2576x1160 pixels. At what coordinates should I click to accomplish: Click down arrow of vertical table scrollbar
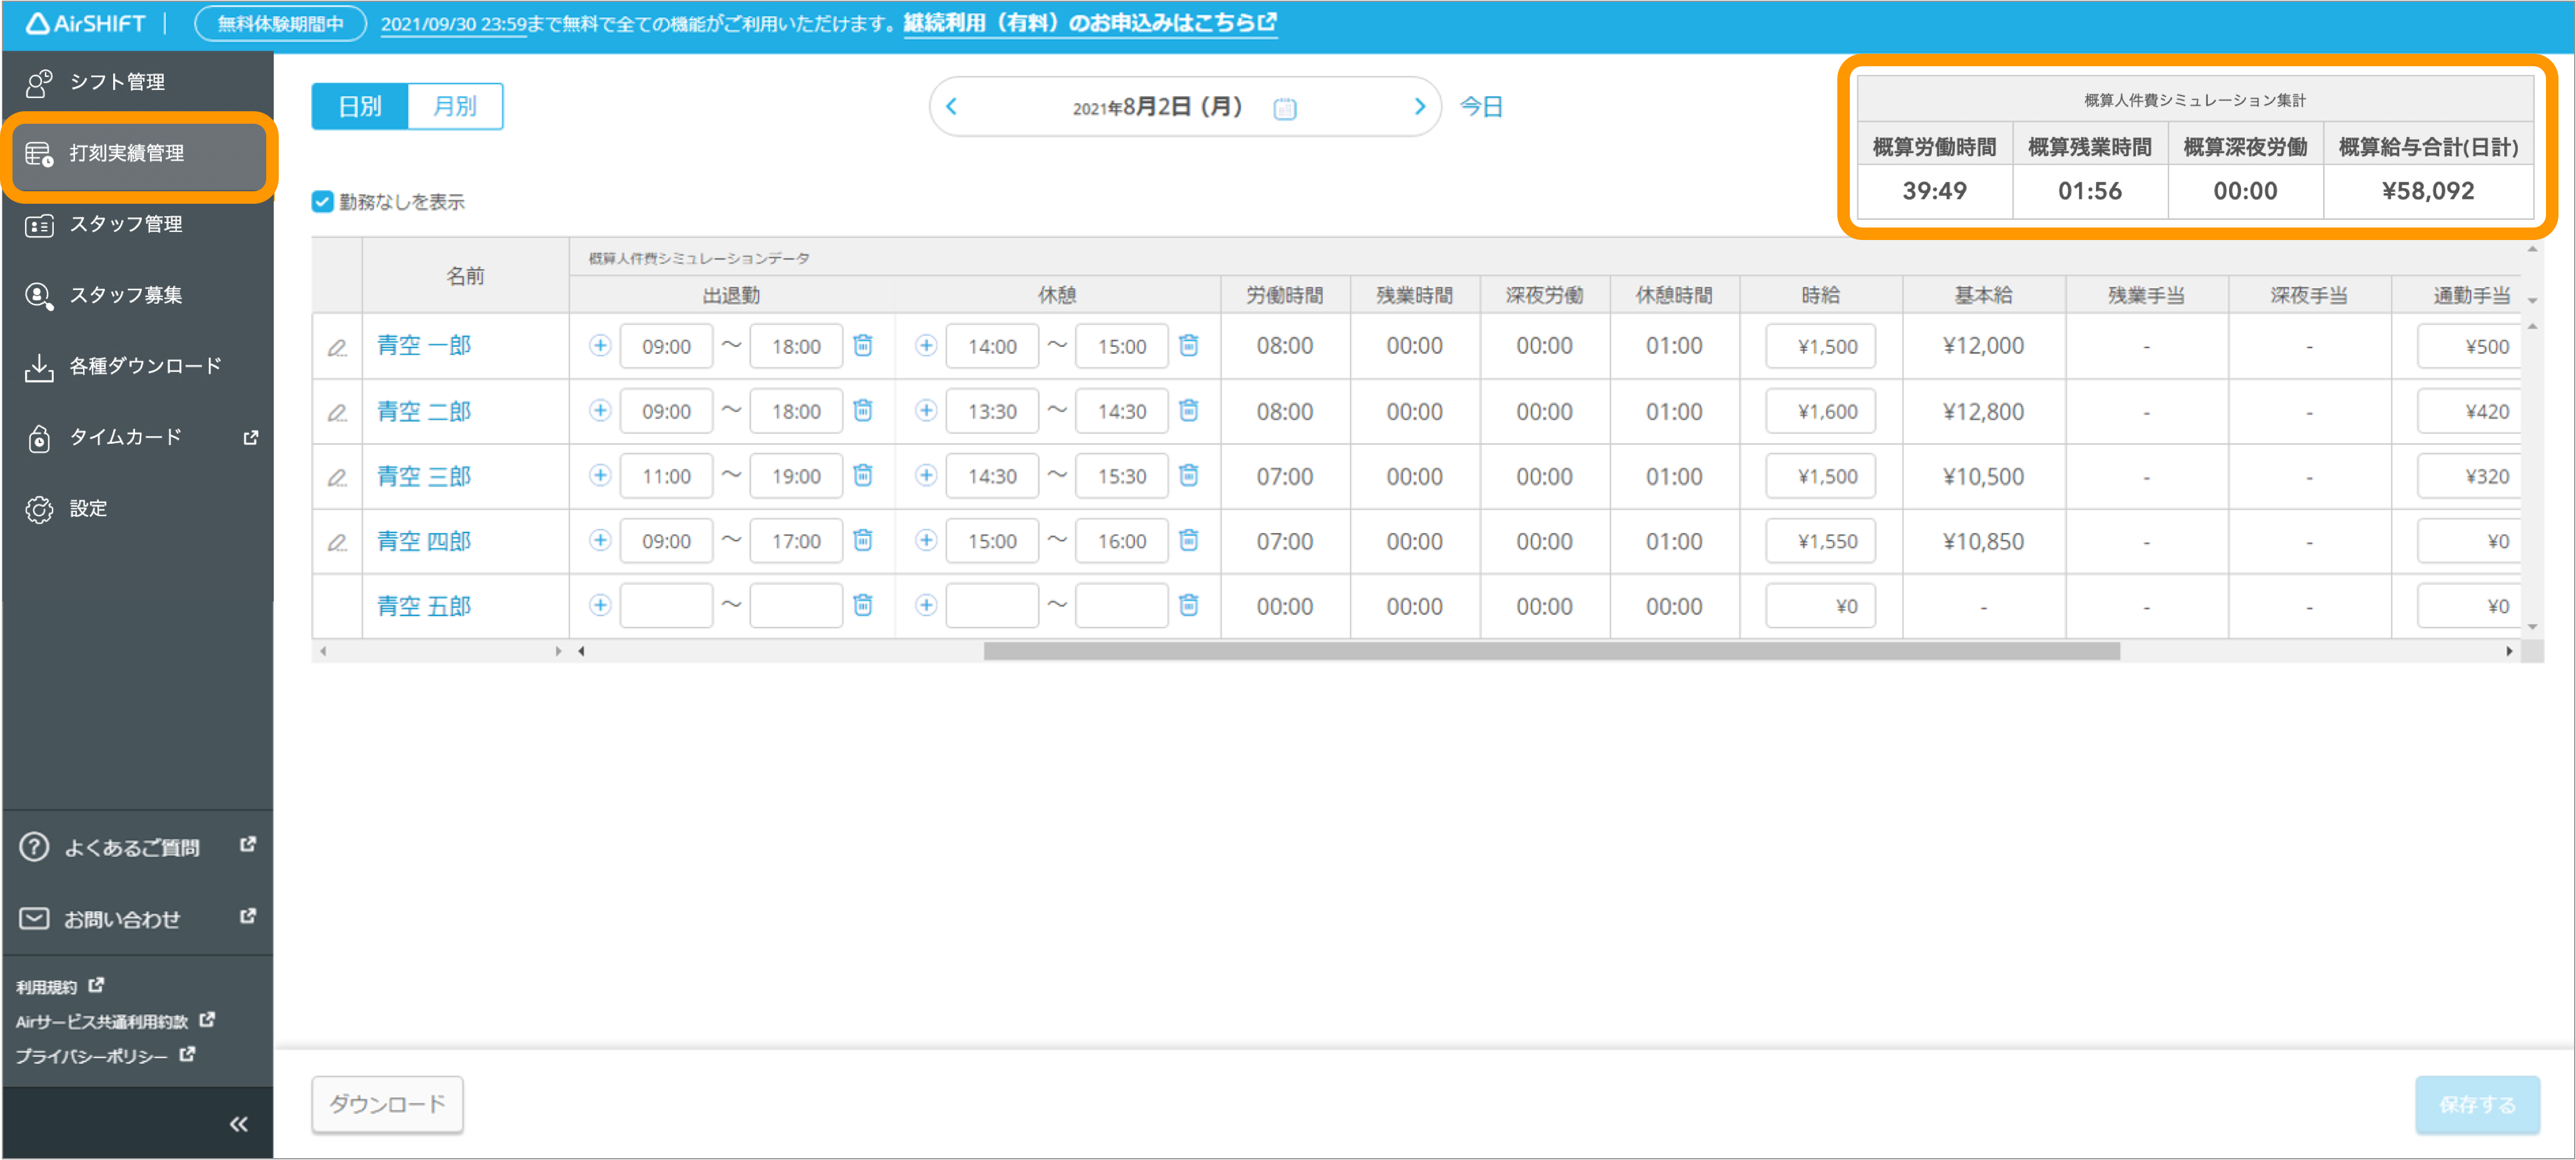tap(2532, 627)
